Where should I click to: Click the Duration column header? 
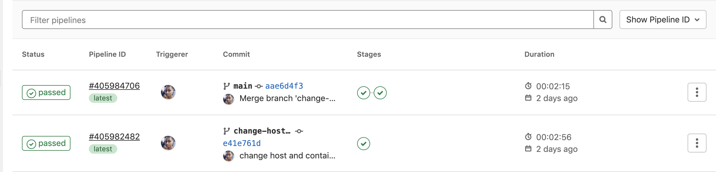pyautogui.click(x=539, y=54)
